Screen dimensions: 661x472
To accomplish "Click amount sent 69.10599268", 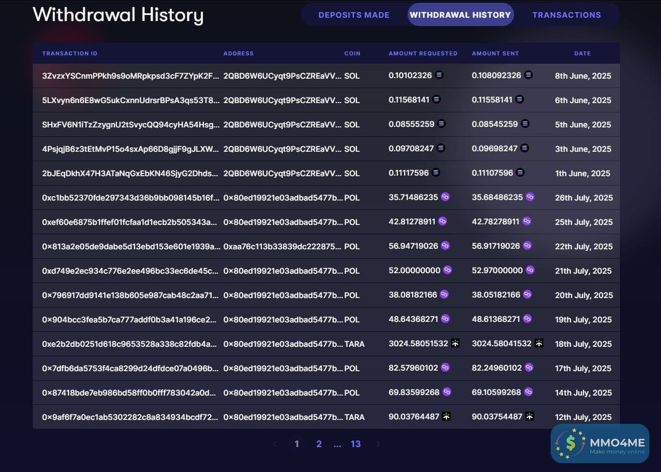I will [496, 392].
